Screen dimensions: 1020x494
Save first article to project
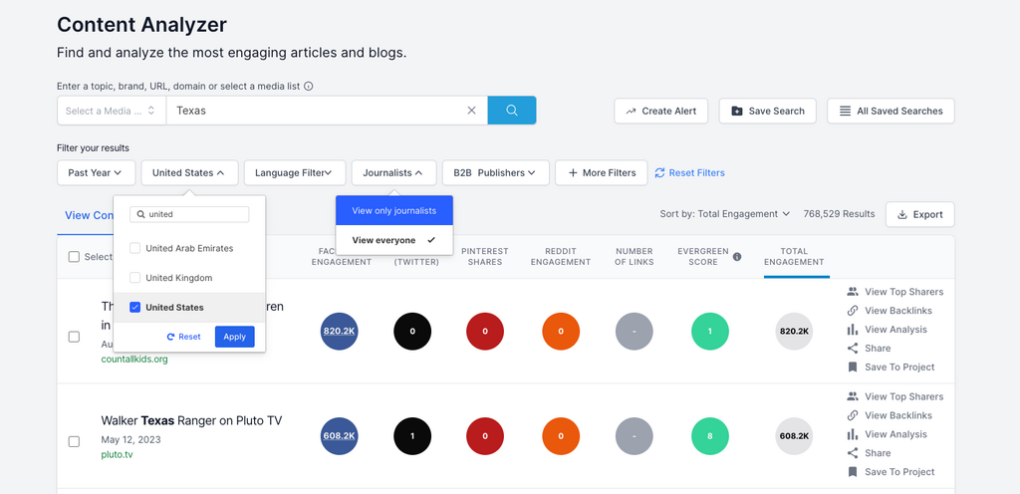pyautogui.click(x=898, y=368)
